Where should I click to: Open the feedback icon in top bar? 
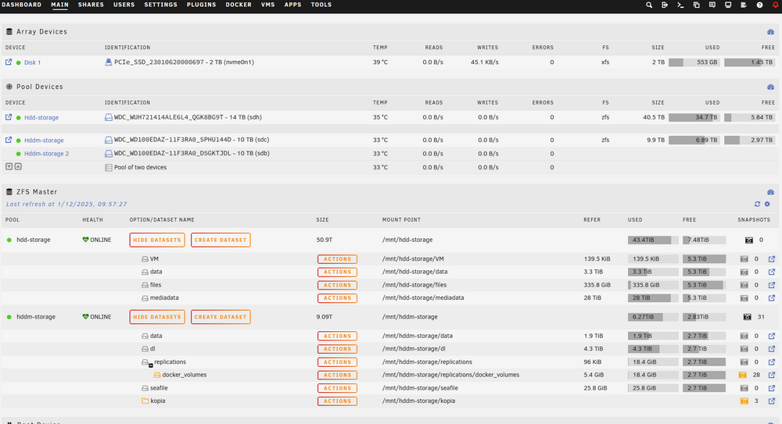(x=712, y=5)
